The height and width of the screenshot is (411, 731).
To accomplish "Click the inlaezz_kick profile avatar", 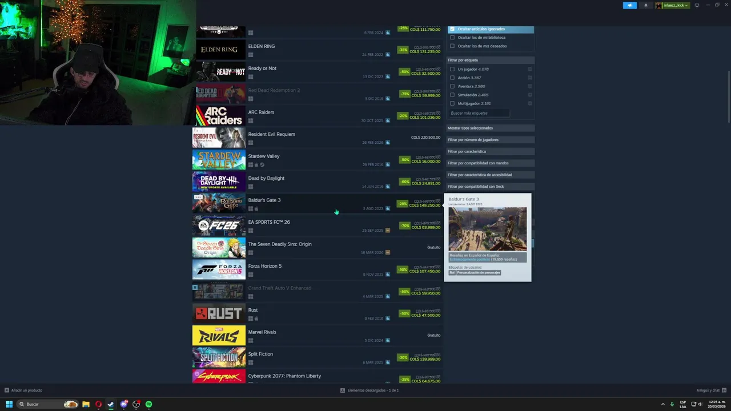I will [658, 5].
